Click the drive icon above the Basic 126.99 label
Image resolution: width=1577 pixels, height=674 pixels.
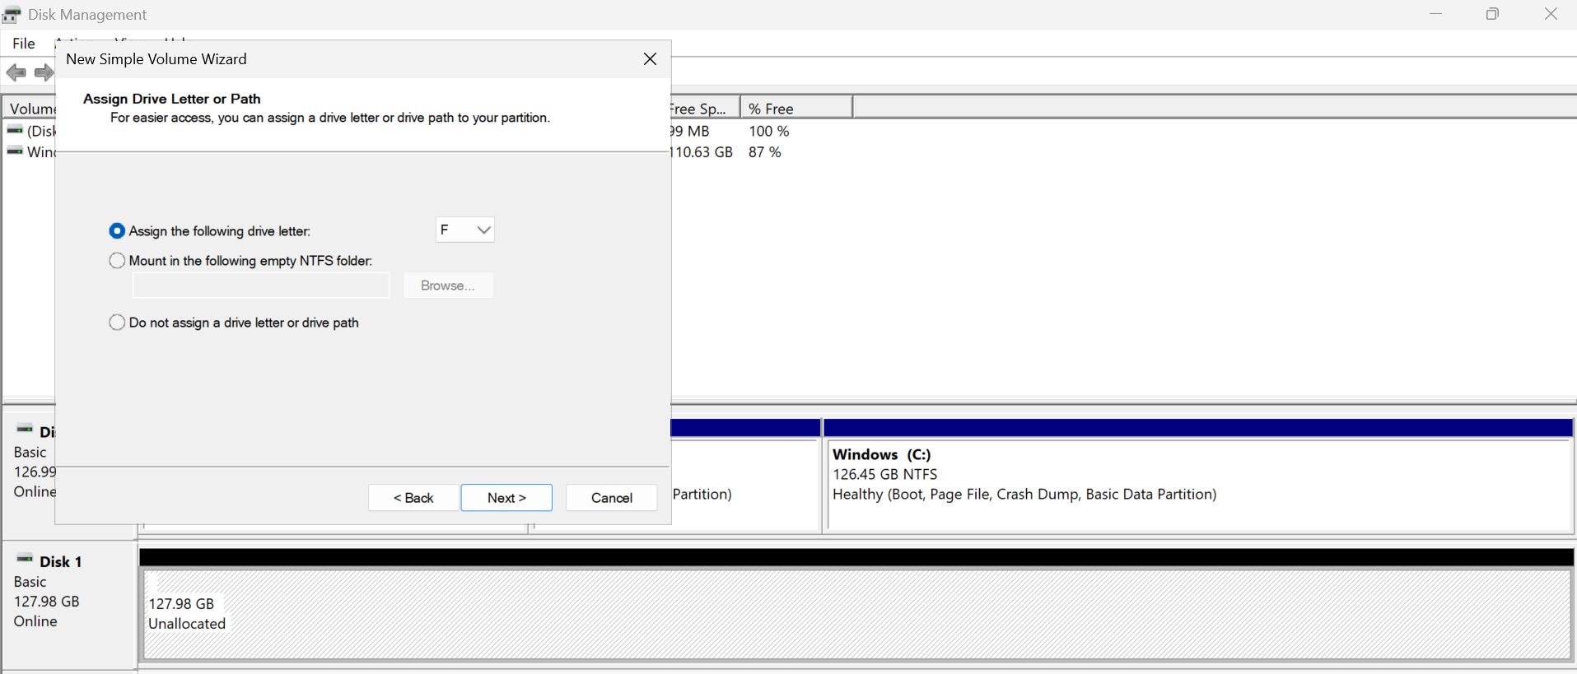(x=25, y=430)
